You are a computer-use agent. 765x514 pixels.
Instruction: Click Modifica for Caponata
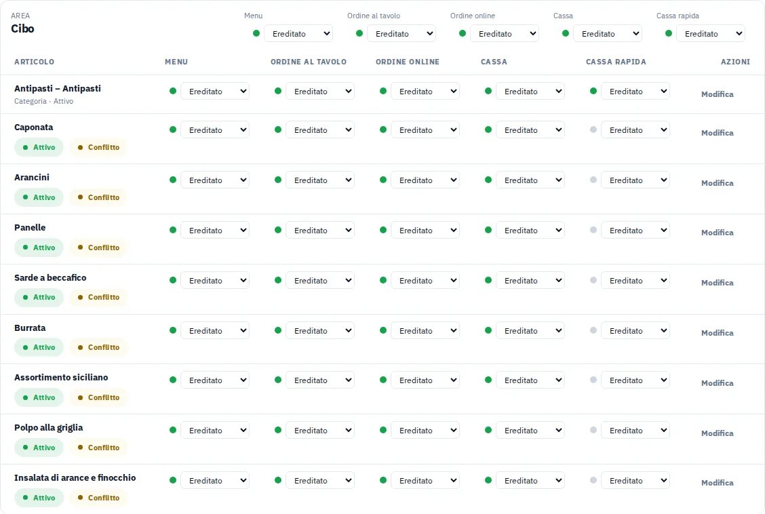pyautogui.click(x=718, y=133)
